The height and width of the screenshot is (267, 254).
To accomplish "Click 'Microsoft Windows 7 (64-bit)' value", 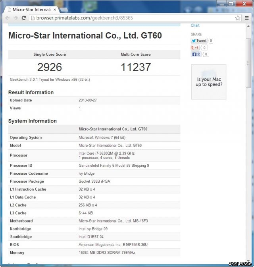I will (x=102, y=138).
